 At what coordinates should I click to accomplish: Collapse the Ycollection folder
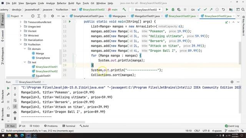tap(21, 44)
